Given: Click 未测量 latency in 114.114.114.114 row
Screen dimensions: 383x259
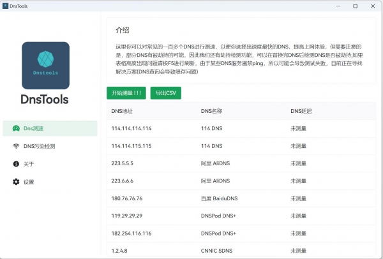Looking at the screenshot, I should point(299,128).
